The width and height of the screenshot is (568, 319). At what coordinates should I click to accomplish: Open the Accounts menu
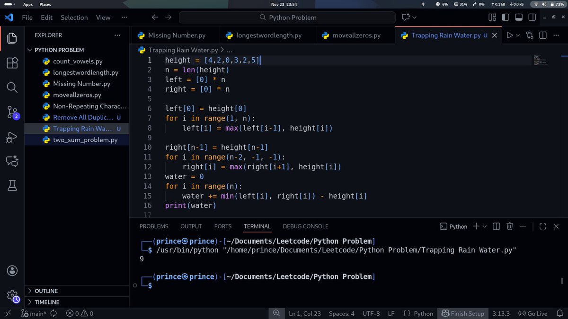[x=12, y=271]
